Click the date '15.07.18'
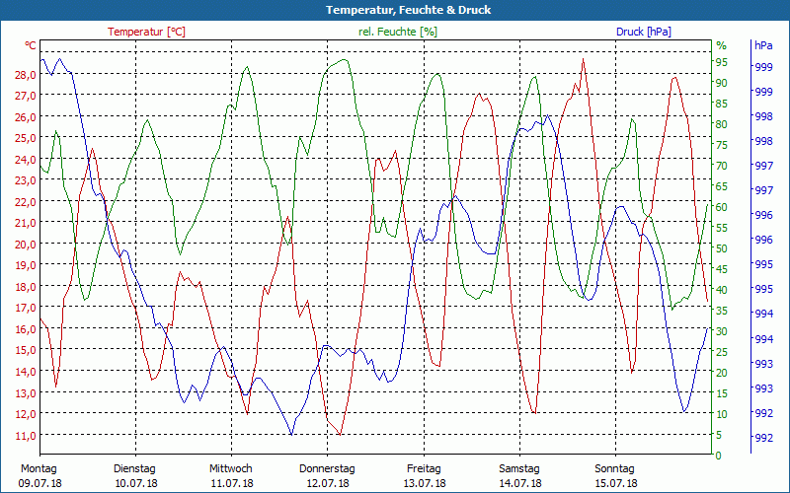The width and height of the screenshot is (790, 493). (616, 483)
